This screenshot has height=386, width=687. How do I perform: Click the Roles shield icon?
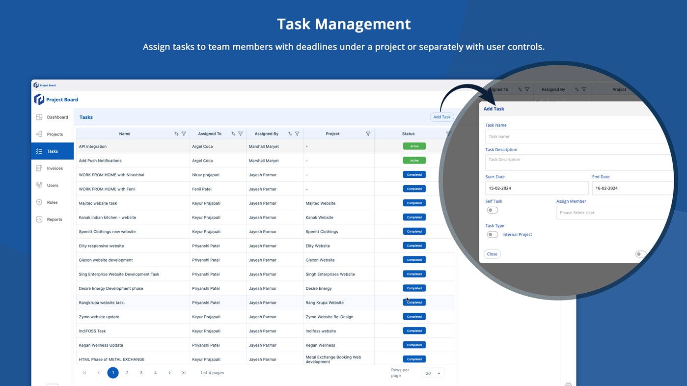39,202
